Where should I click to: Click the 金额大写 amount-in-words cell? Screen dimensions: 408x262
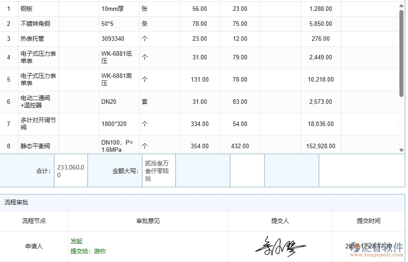click(158, 170)
